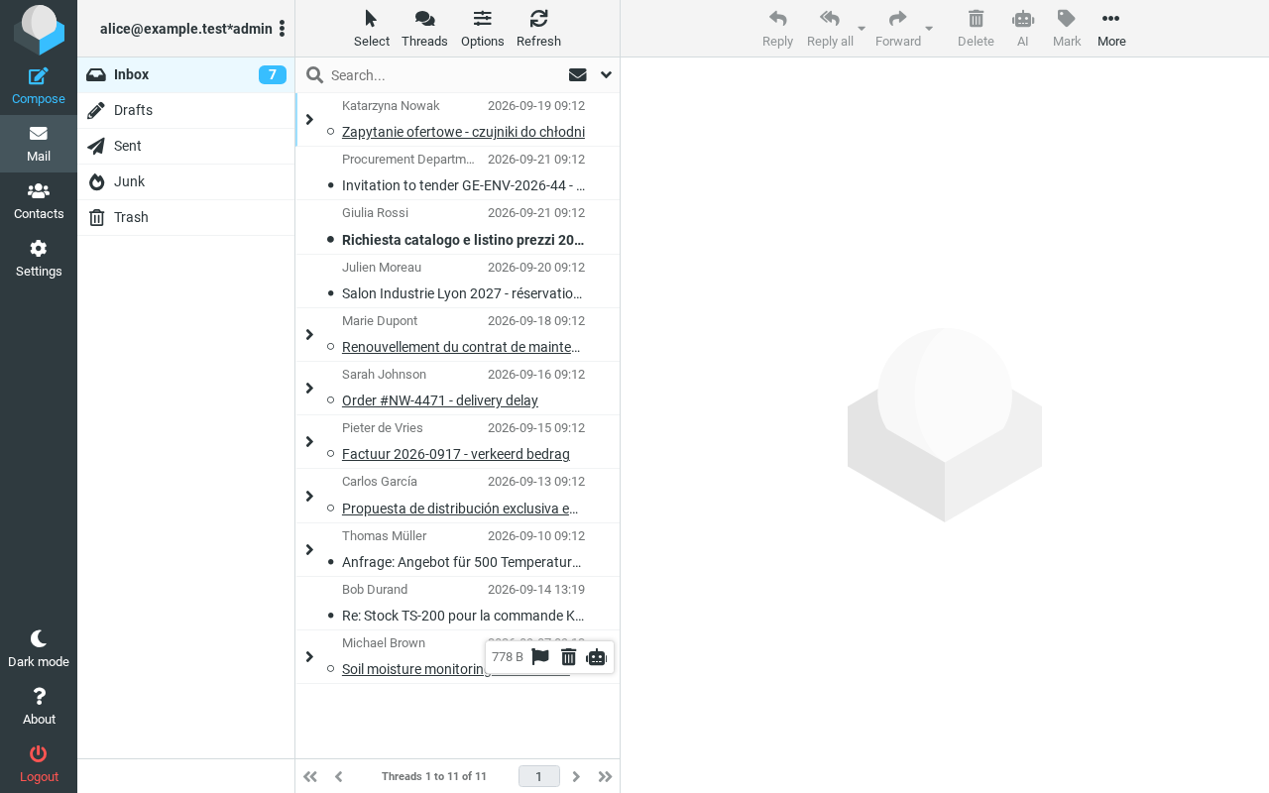Open the More actions menu
The height and width of the screenshot is (793, 1269).
tap(1111, 29)
